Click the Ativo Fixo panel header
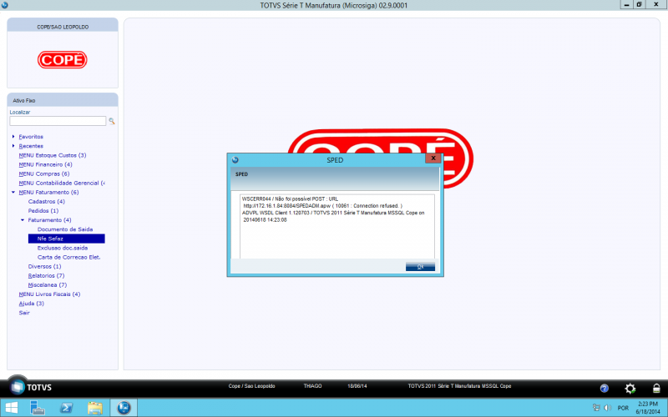 (x=63, y=100)
